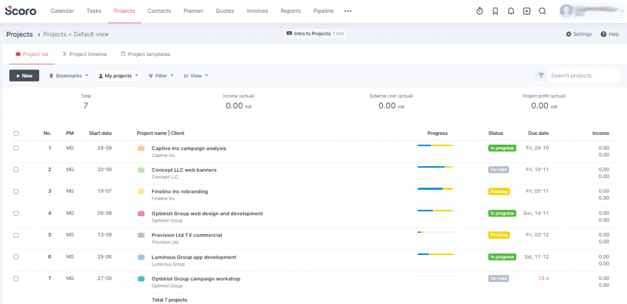This screenshot has width=627, height=304.
Task: Click Luminous Group app development briefcase icon
Action: 141,257
